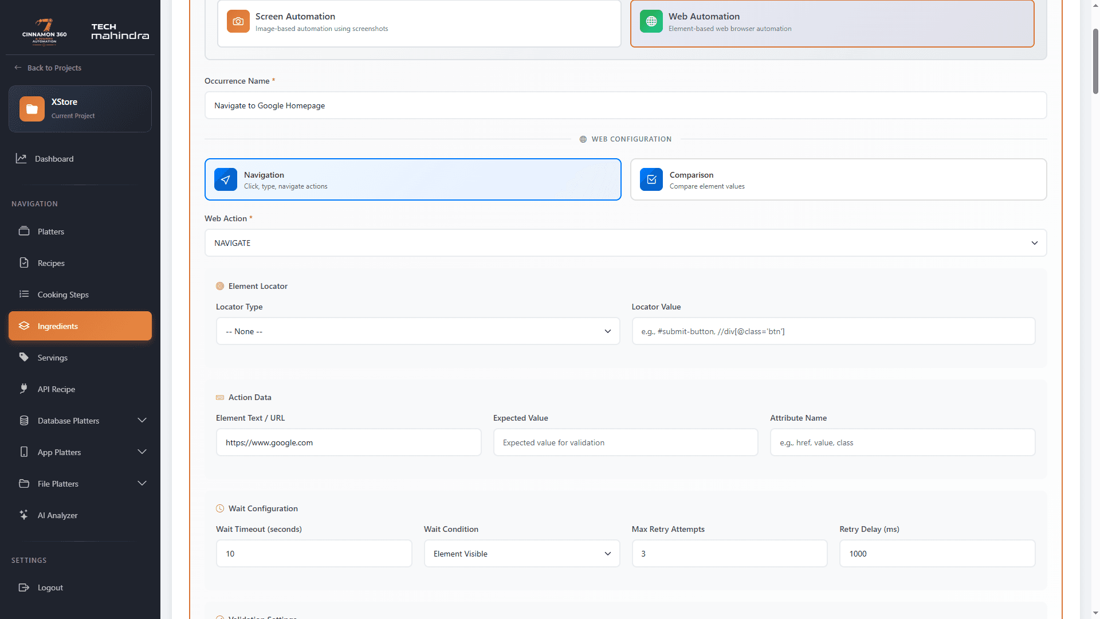Click the API Recipe plug icon
The width and height of the screenshot is (1100, 619).
pyautogui.click(x=24, y=389)
